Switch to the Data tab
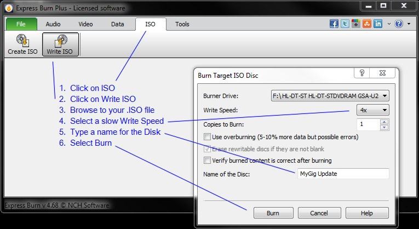 tap(118, 24)
